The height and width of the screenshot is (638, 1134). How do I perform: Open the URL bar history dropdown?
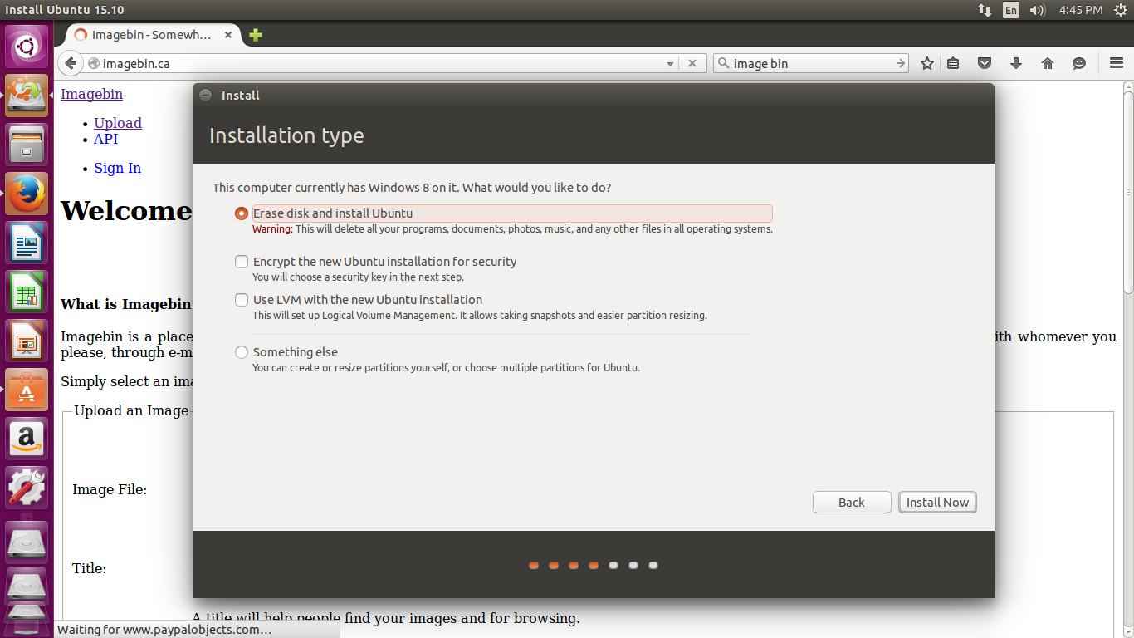671,63
